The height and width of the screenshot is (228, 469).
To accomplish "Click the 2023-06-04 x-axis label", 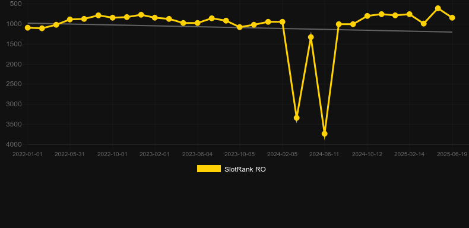I will (x=198, y=154).
